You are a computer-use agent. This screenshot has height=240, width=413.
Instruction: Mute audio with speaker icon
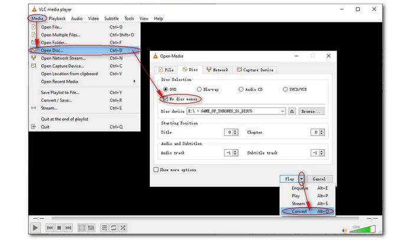click(x=345, y=231)
